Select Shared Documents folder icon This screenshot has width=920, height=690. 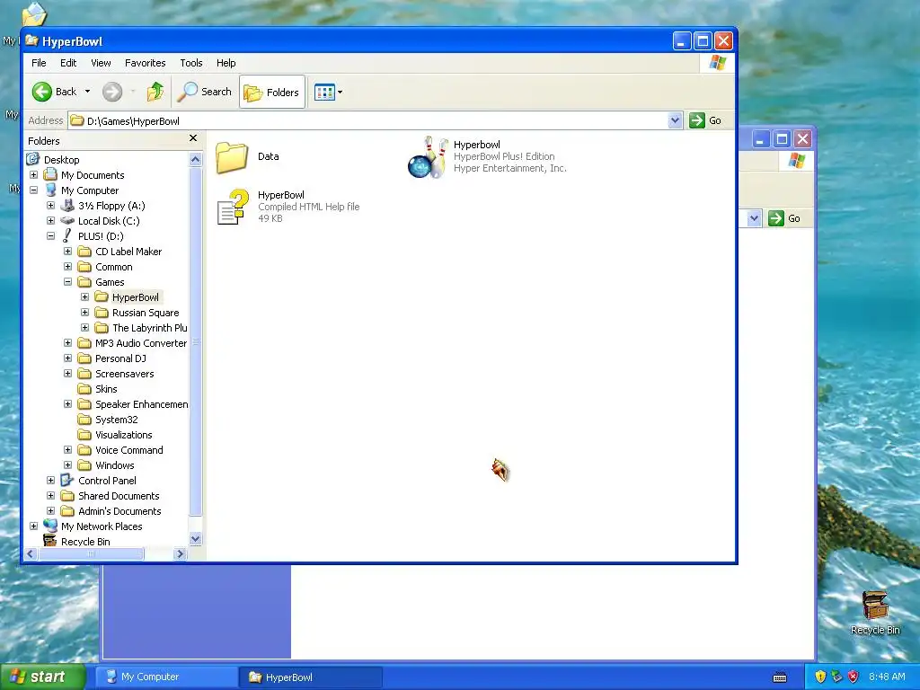click(67, 496)
